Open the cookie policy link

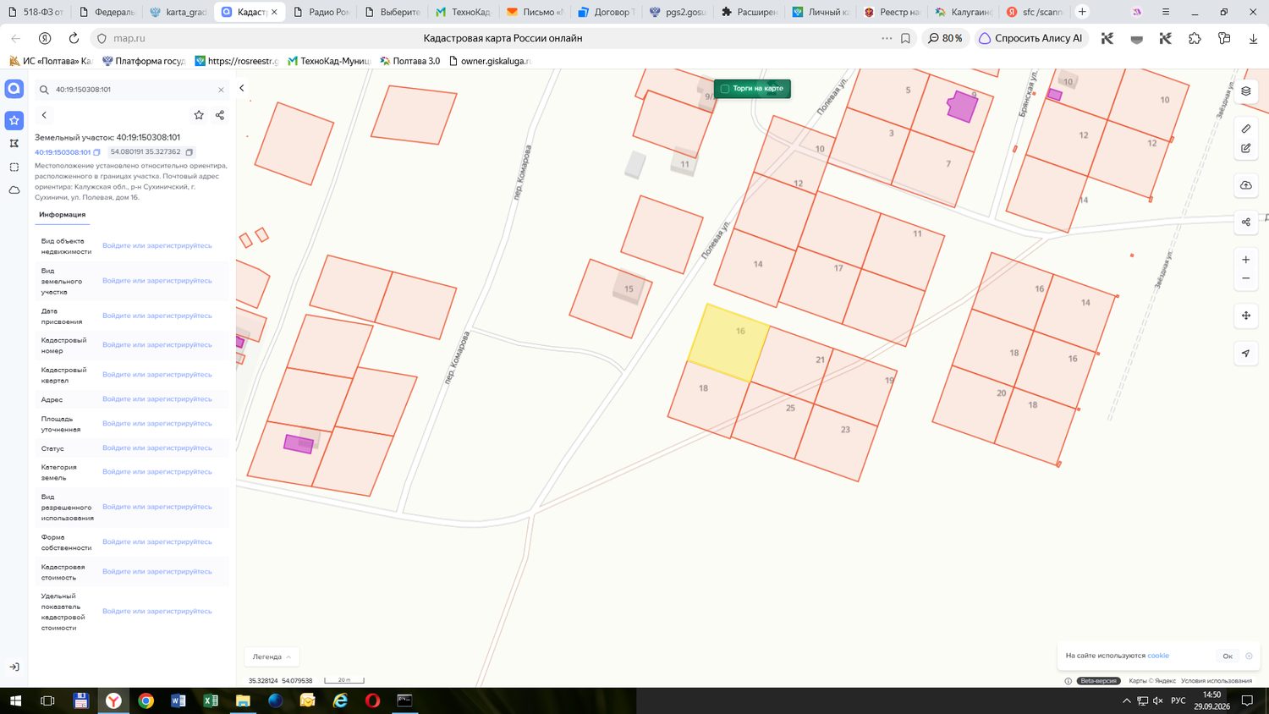[1158, 656]
